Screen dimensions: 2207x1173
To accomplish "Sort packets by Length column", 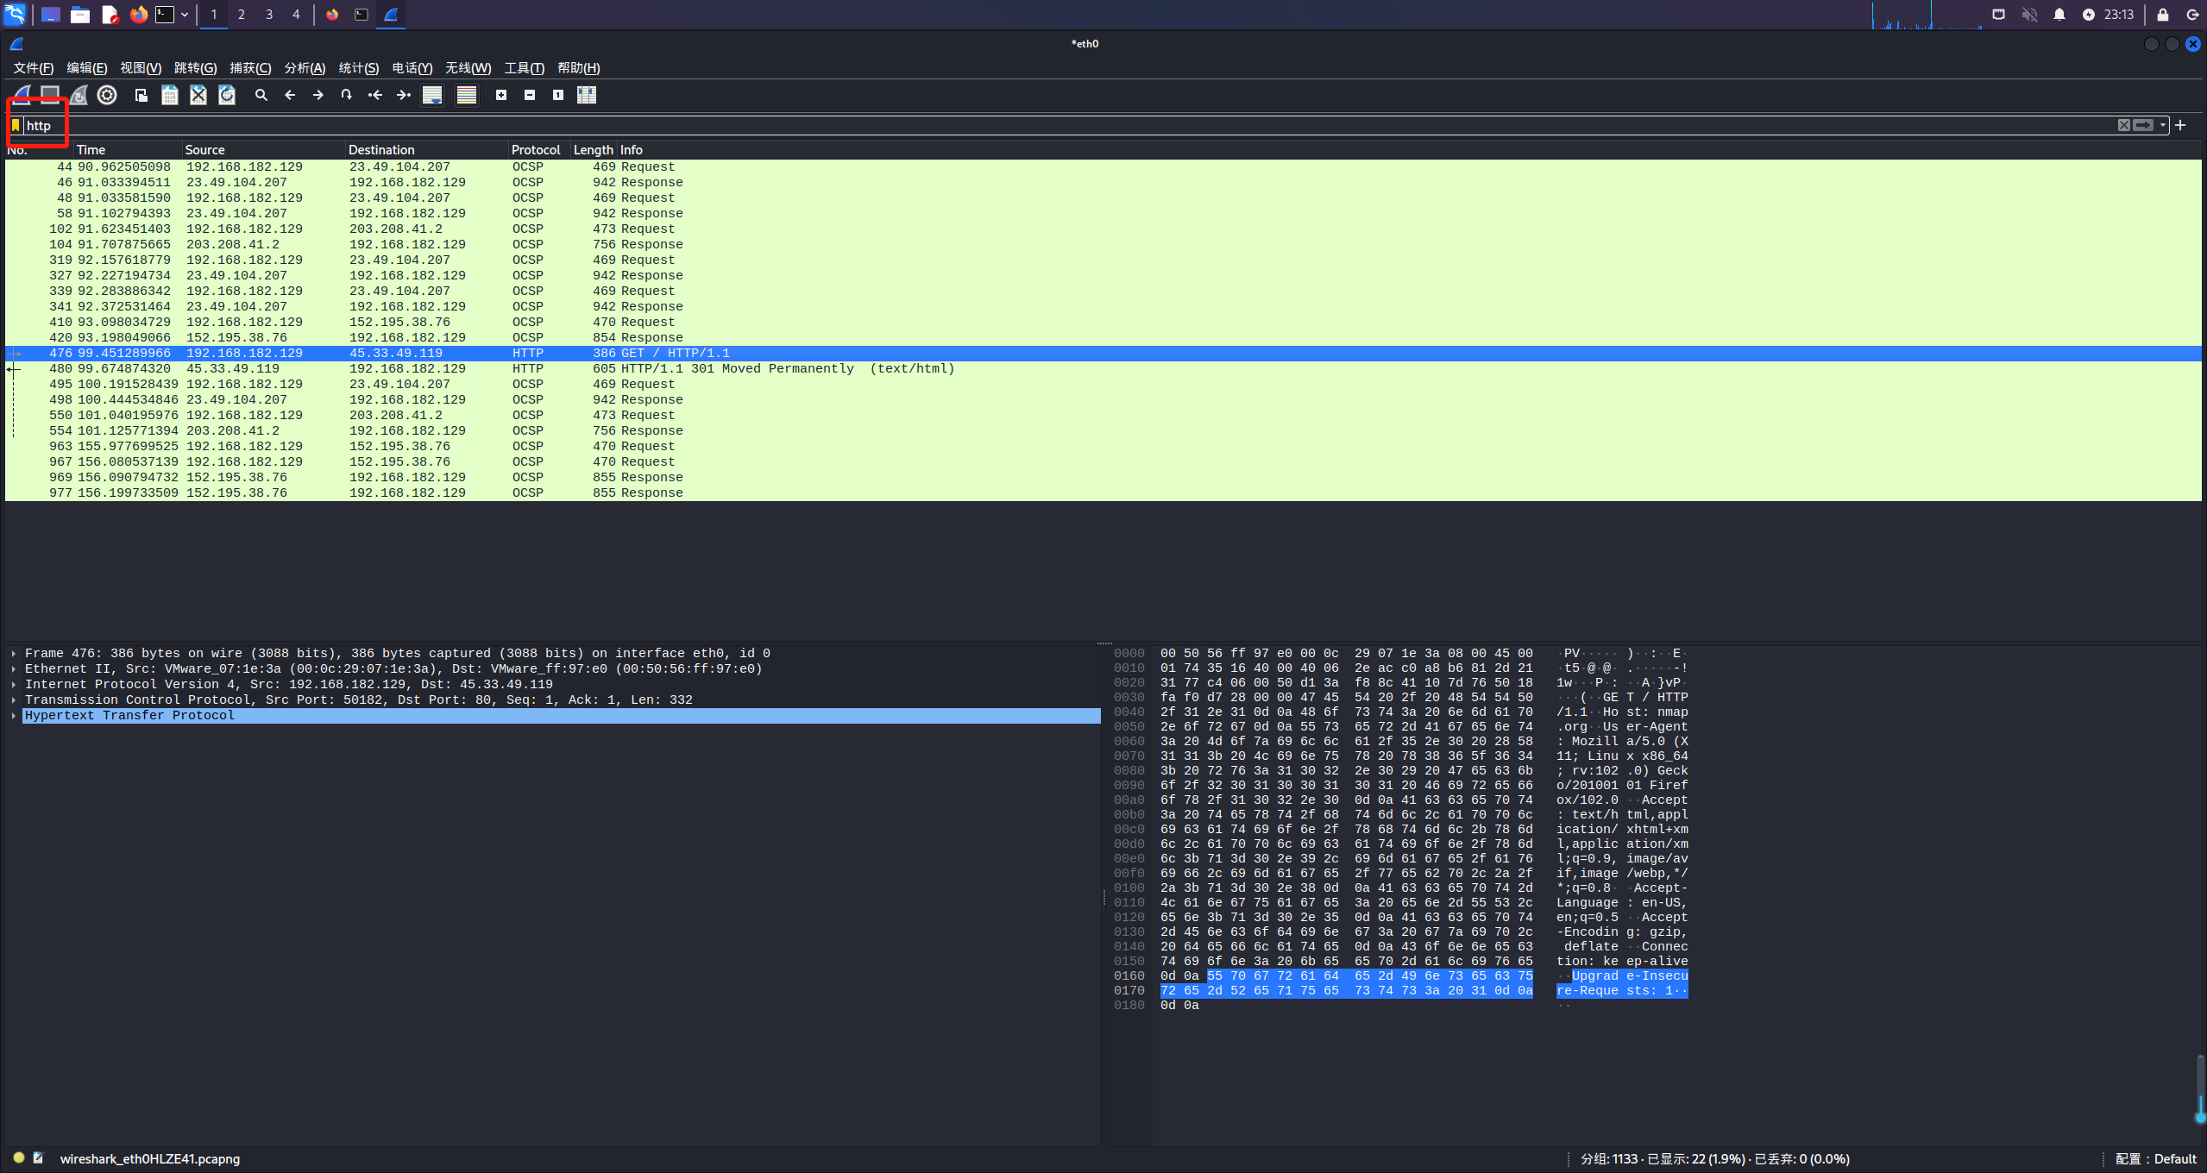I will tap(594, 150).
